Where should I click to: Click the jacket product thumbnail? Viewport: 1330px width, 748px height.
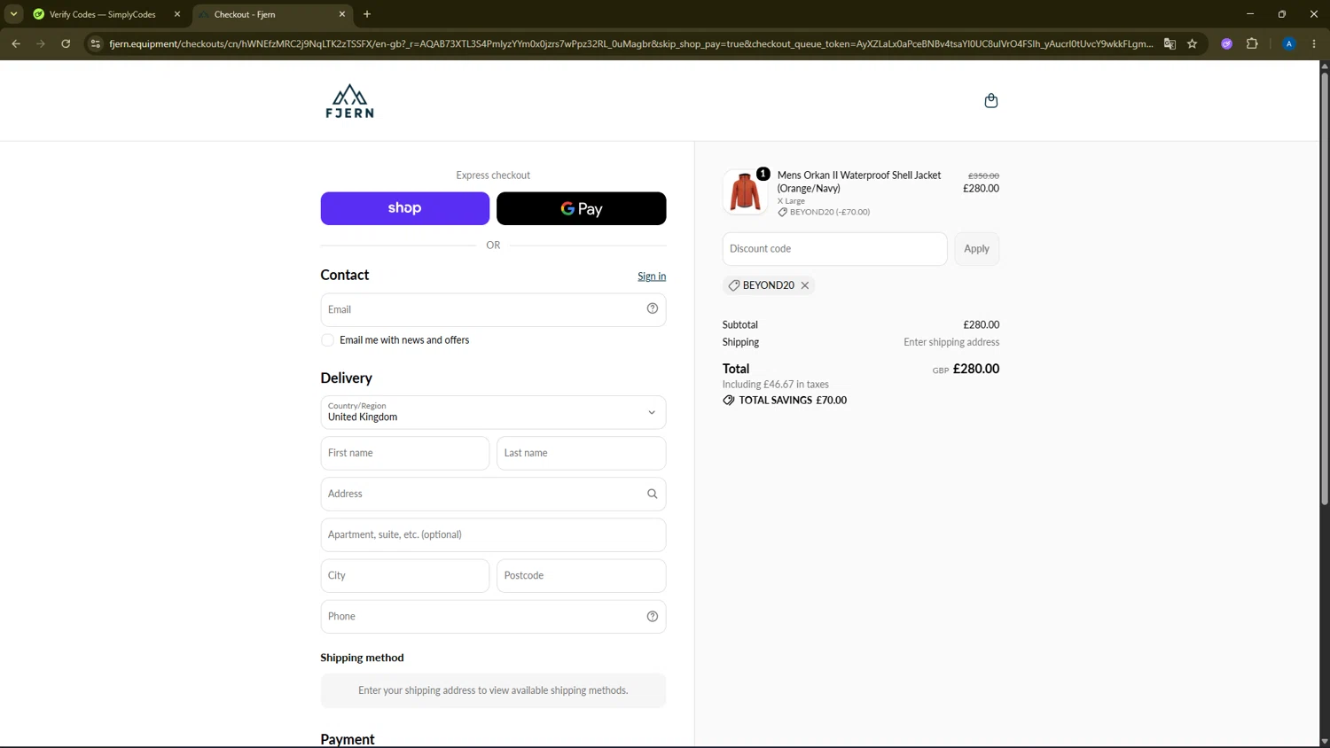[x=744, y=191]
